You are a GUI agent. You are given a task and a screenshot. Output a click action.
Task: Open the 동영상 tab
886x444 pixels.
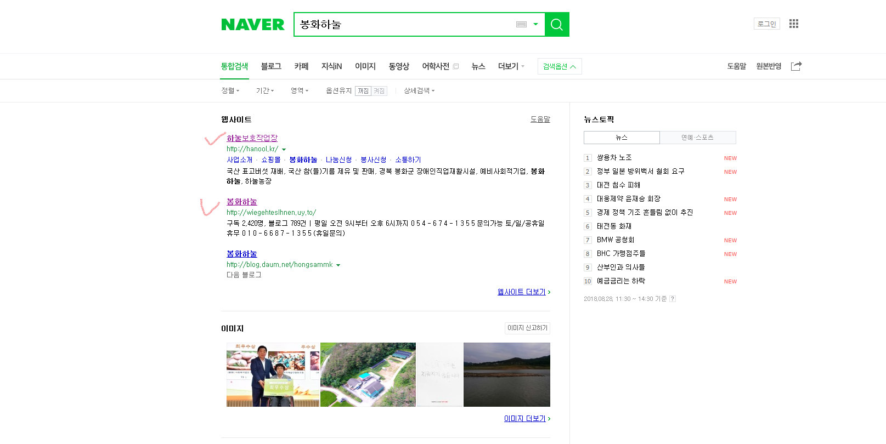[x=399, y=66]
